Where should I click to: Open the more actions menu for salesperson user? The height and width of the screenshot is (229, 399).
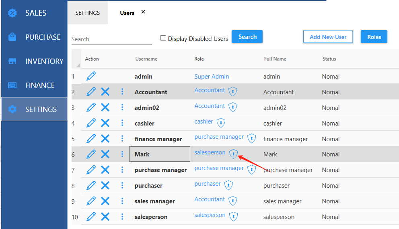tap(122, 217)
